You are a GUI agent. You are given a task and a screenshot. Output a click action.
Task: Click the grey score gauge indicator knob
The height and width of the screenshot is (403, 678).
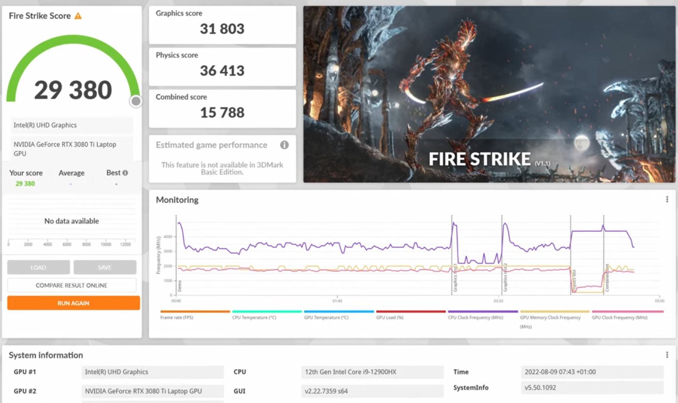(x=136, y=101)
